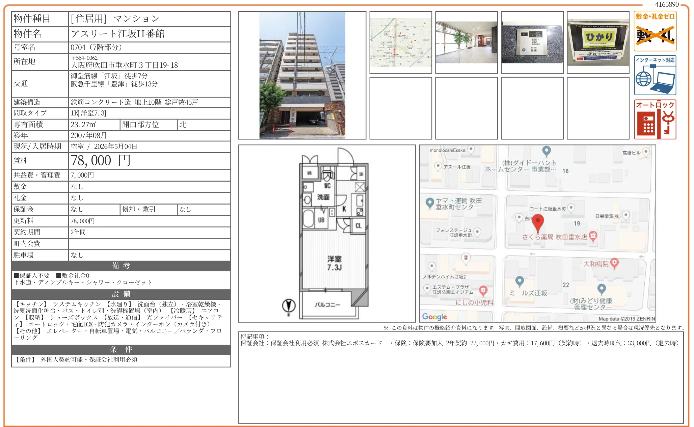Click the 大和病院 hospital map marker
Screen dimensions: 694x427
click(614, 263)
